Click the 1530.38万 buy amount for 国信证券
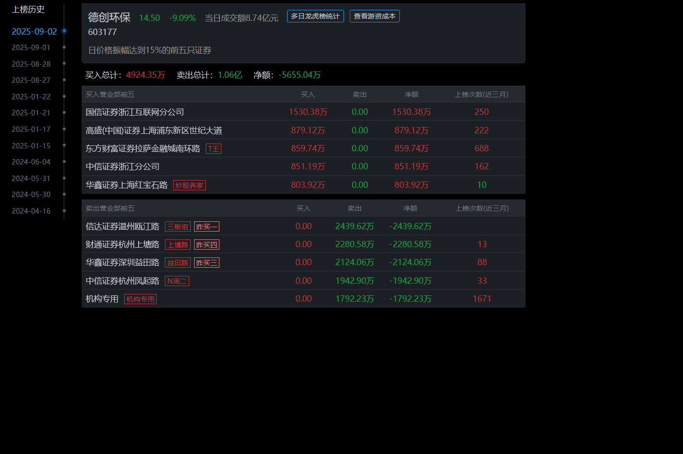Image resolution: width=683 pixels, height=454 pixels. click(x=308, y=112)
